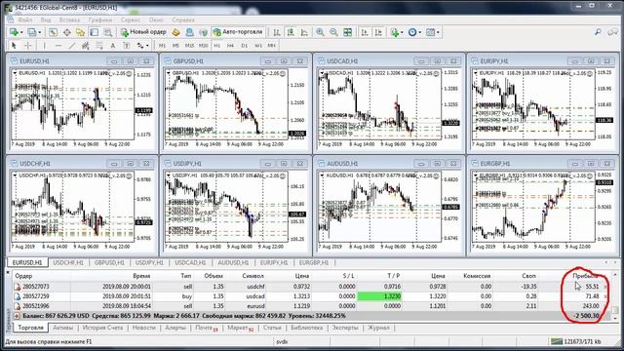Select the text 'A' drawing tool
624x351 pixels.
[113, 46]
